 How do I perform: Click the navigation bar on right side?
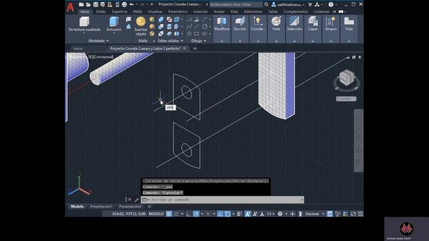[x=359, y=141]
